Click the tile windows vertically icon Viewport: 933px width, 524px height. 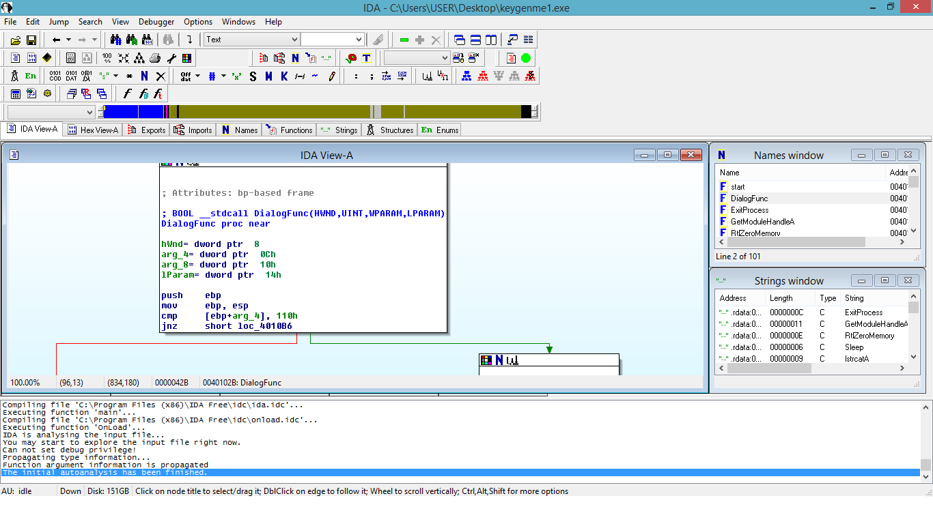tap(490, 40)
